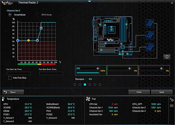Click the Back button
The height and width of the screenshot is (125, 175).
click(x=13, y=92)
